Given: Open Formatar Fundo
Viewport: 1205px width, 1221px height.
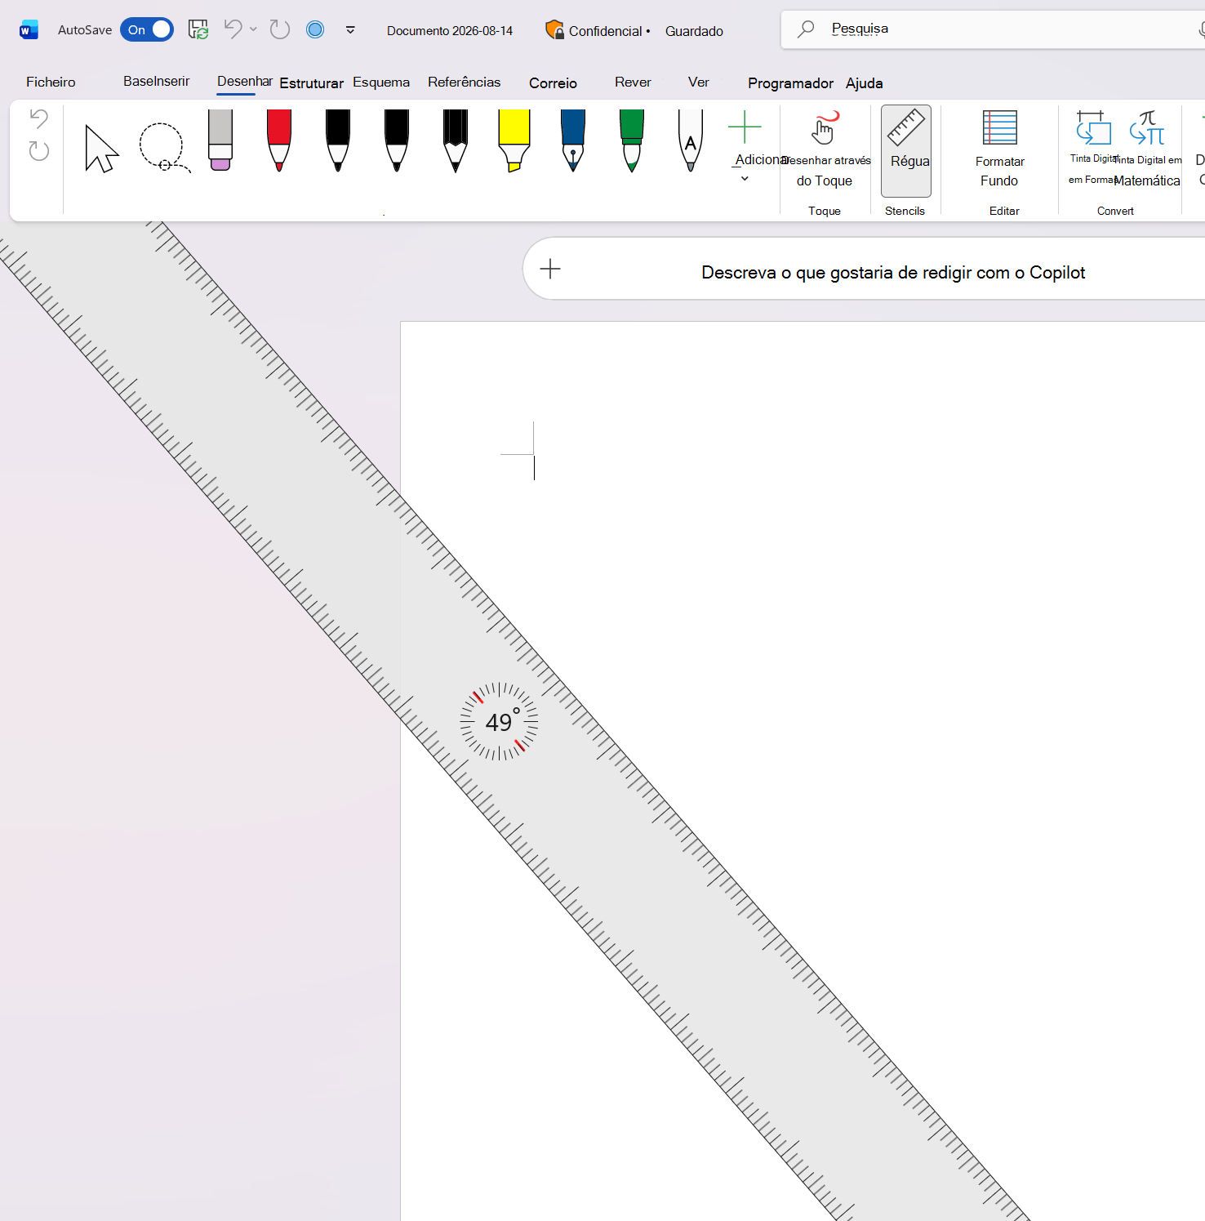Looking at the screenshot, I should (x=1000, y=150).
